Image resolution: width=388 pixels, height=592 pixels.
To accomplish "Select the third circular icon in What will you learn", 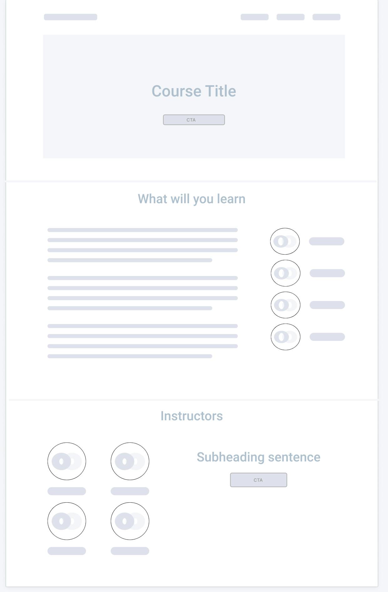I will [285, 305].
